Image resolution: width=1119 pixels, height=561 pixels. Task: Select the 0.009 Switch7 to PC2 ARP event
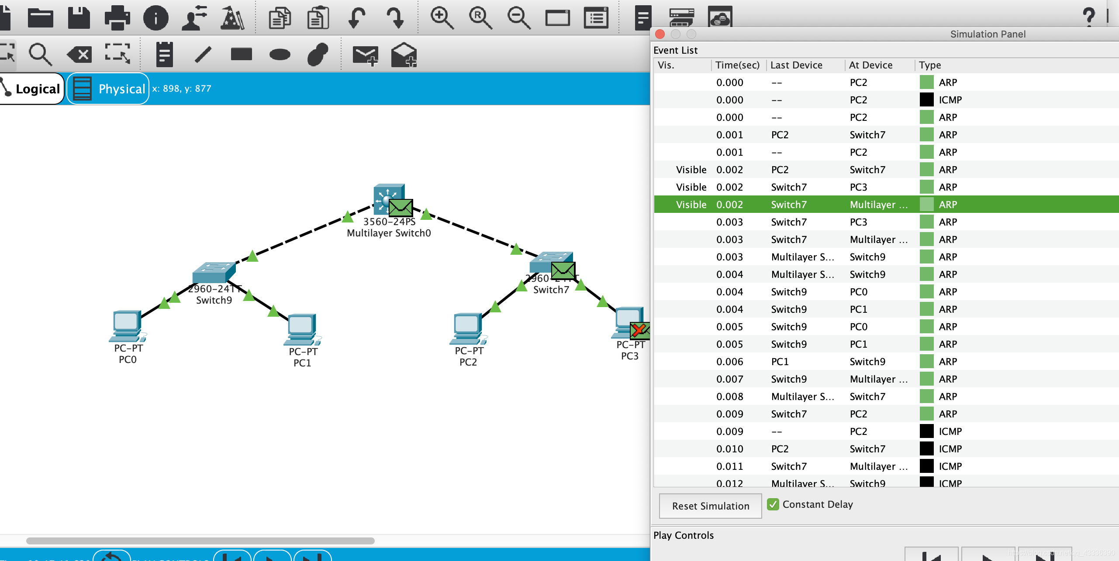(x=886, y=414)
